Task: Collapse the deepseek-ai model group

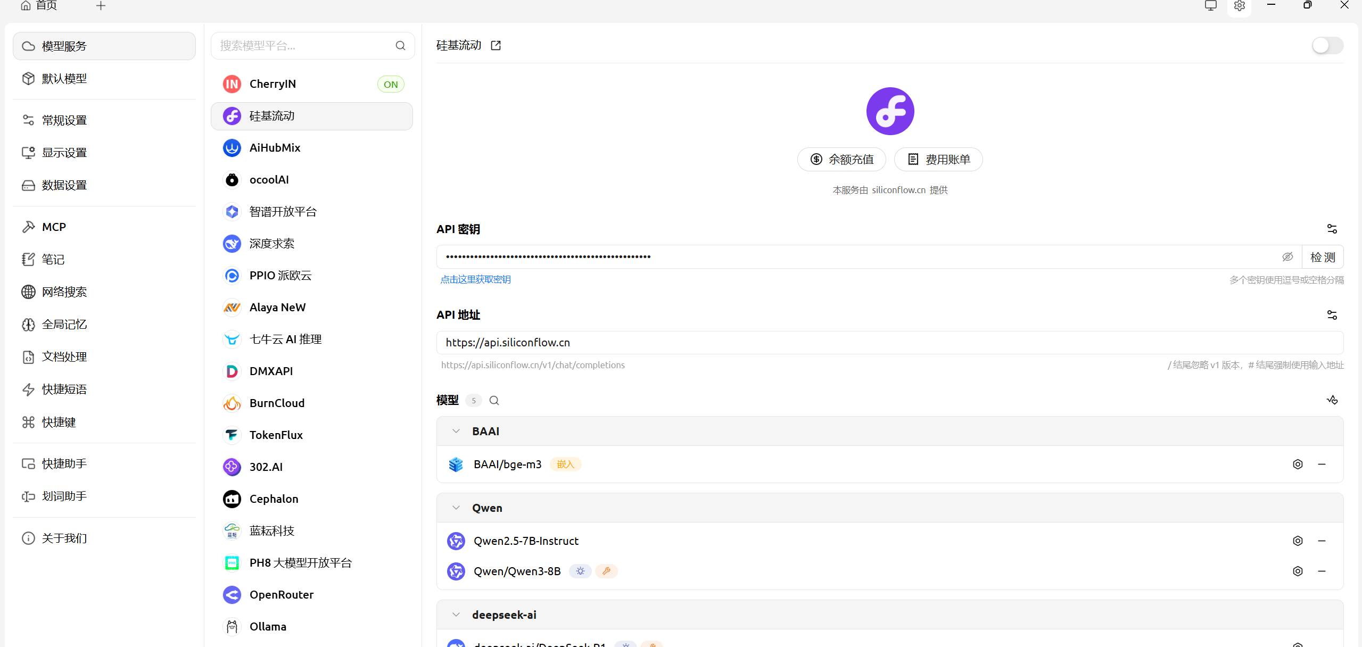Action: point(456,615)
